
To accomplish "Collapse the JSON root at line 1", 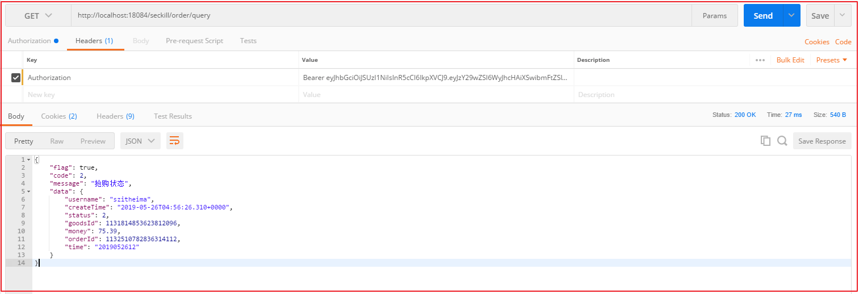I will [29, 160].
